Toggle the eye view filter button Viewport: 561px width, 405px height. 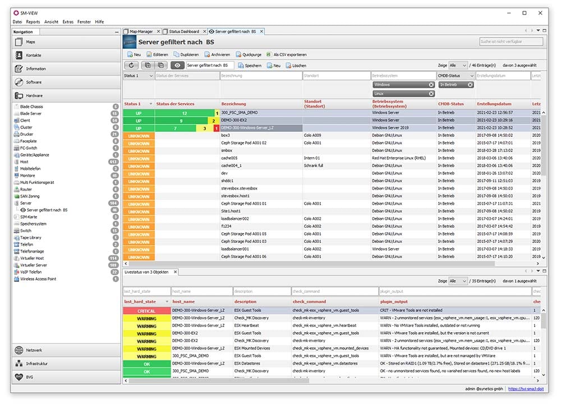pyautogui.click(x=177, y=66)
